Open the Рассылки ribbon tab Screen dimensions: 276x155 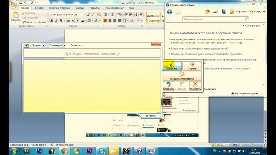pyautogui.click(x=94, y=8)
